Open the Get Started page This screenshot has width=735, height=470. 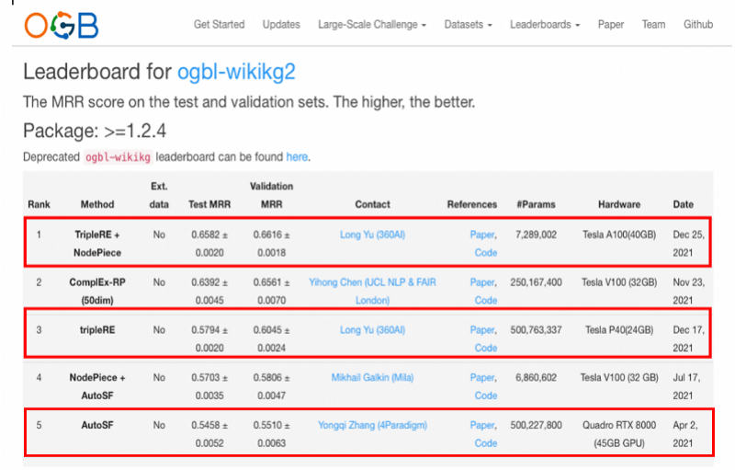[x=219, y=25]
